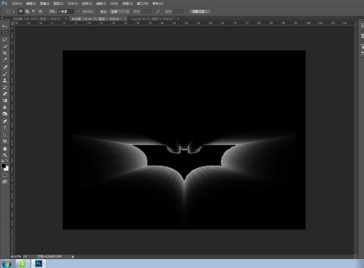Select the Crop tool
This screenshot has width=364, height=268.
coord(4,53)
